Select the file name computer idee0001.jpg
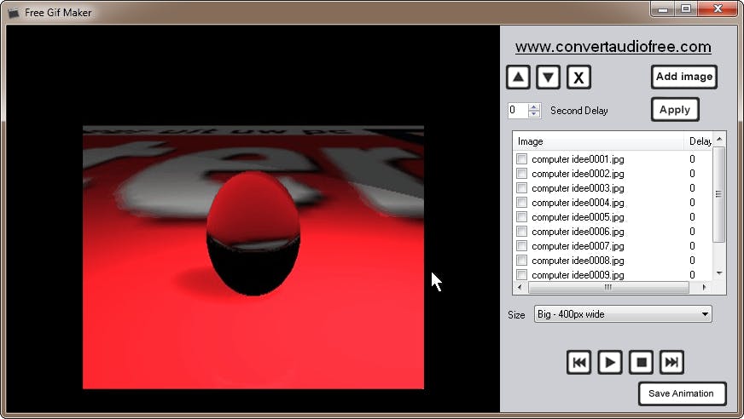The height and width of the screenshot is (419, 744). coord(578,159)
